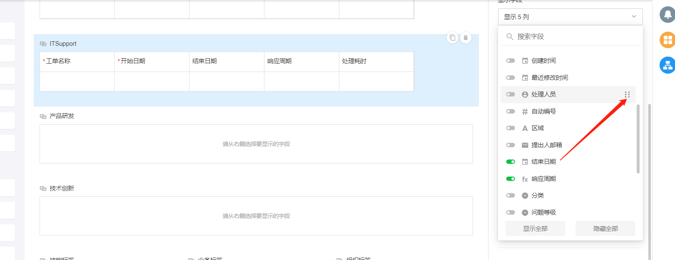Enable the 分类 field toggle
The image size is (675, 260).
pyautogui.click(x=511, y=196)
